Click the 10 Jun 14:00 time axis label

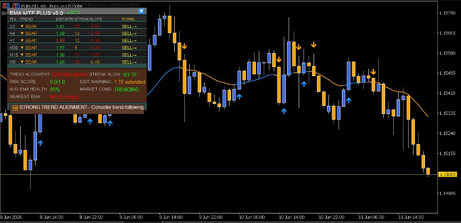pyautogui.click(x=291, y=217)
